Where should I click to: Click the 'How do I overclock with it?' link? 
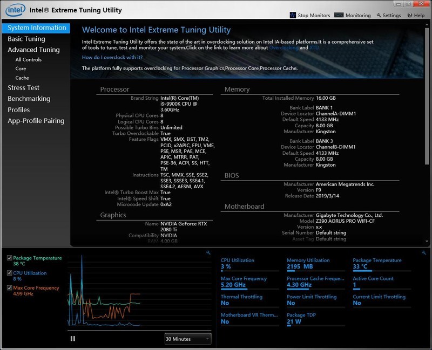point(112,57)
